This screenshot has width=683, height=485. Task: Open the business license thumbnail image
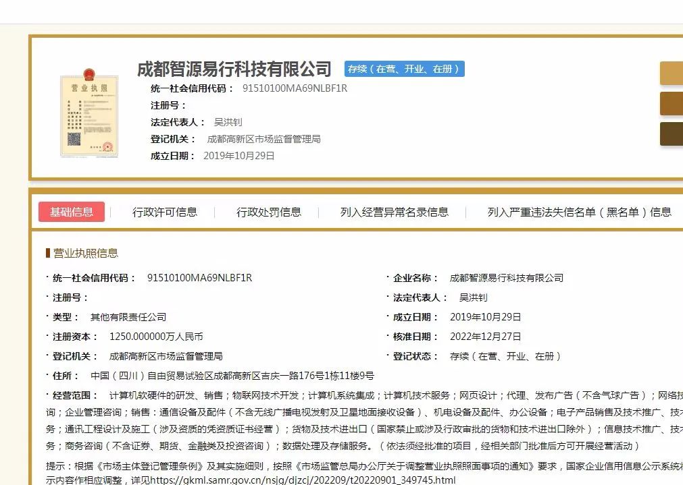pos(88,112)
